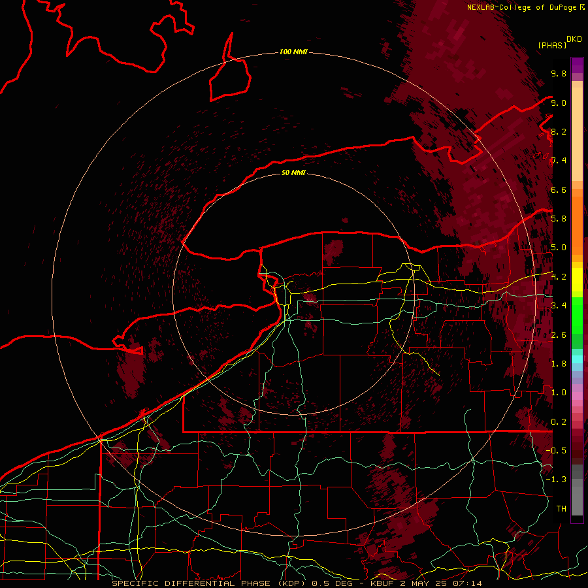Image resolution: width=588 pixels, height=588 pixels.
Task: Click the cyan segment of the color bar
Action: pos(577,359)
